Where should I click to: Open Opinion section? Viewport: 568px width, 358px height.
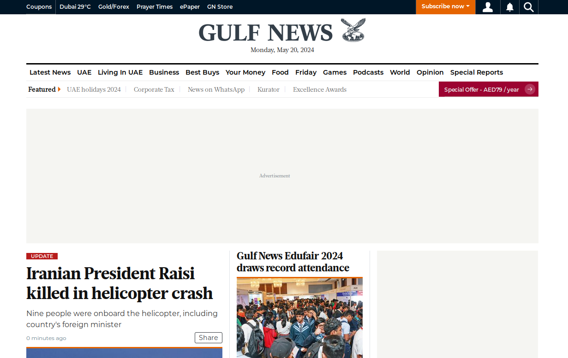point(430,72)
